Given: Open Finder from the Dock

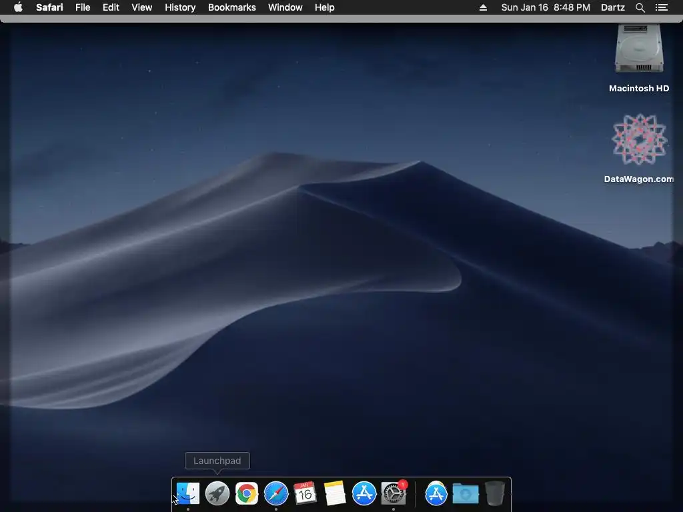Looking at the screenshot, I should (188, 493).
